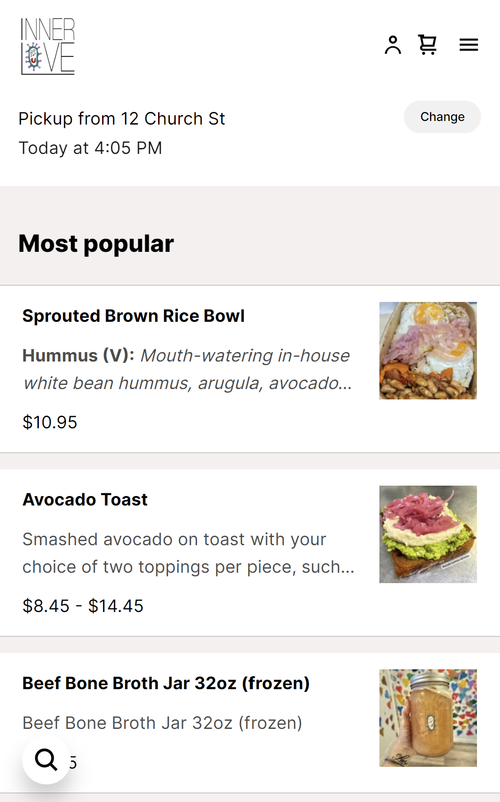Click the Hummus (V) description text
Viewport: 500px width, 802px height.
pos(186,369)
